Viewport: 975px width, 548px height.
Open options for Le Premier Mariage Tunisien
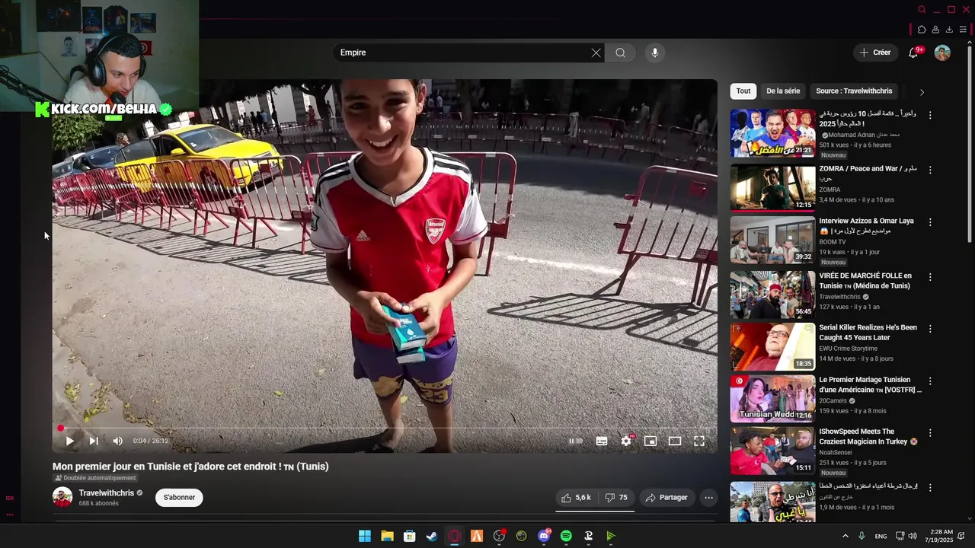(x=930, y=381)
